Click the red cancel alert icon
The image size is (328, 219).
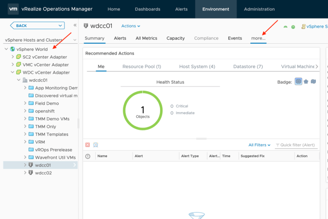pos(88,145)
